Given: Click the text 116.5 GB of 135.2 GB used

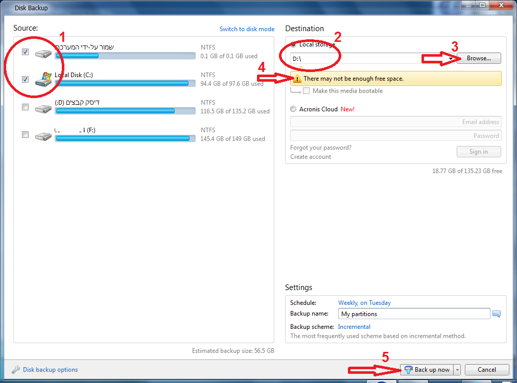Looking at the screenshot, I should pyautogui.click(x=235, y=111).
